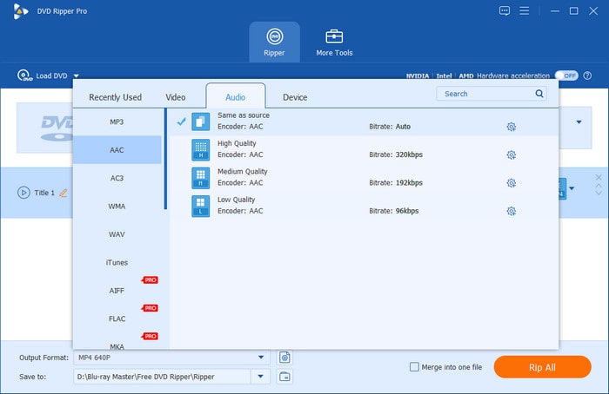Switch to the Device tab
This screenshot has width=609, height=394.
(x=295, y=97)
